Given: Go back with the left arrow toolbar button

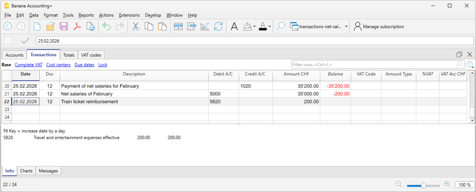Looking at the screenshot, I should click(8, 26).
